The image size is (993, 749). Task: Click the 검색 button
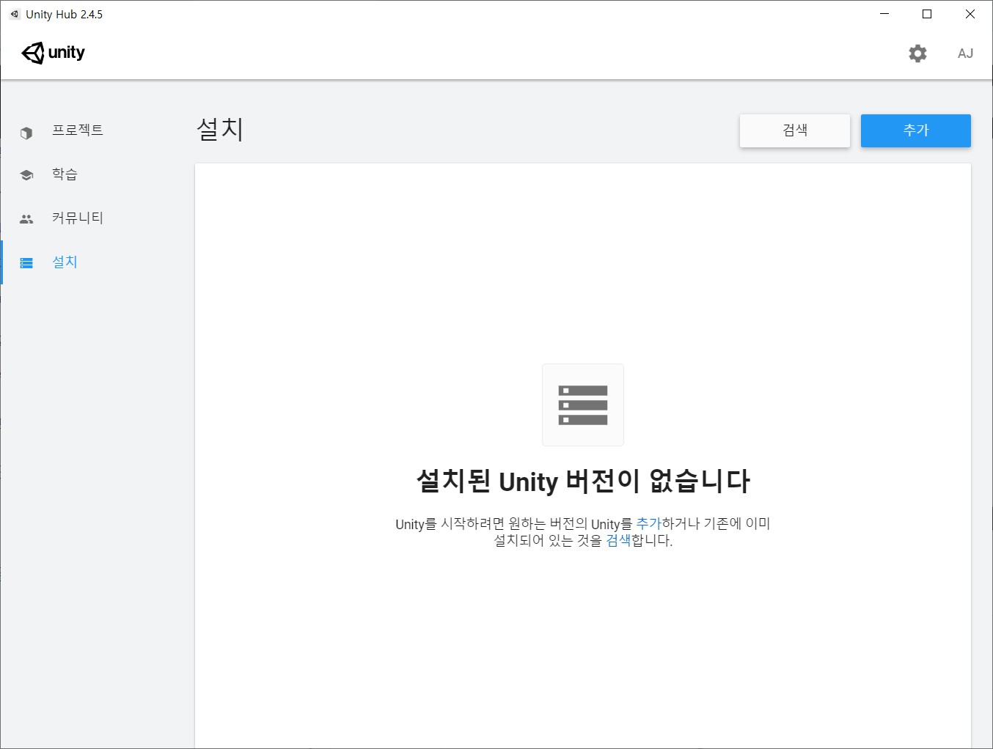795,130
